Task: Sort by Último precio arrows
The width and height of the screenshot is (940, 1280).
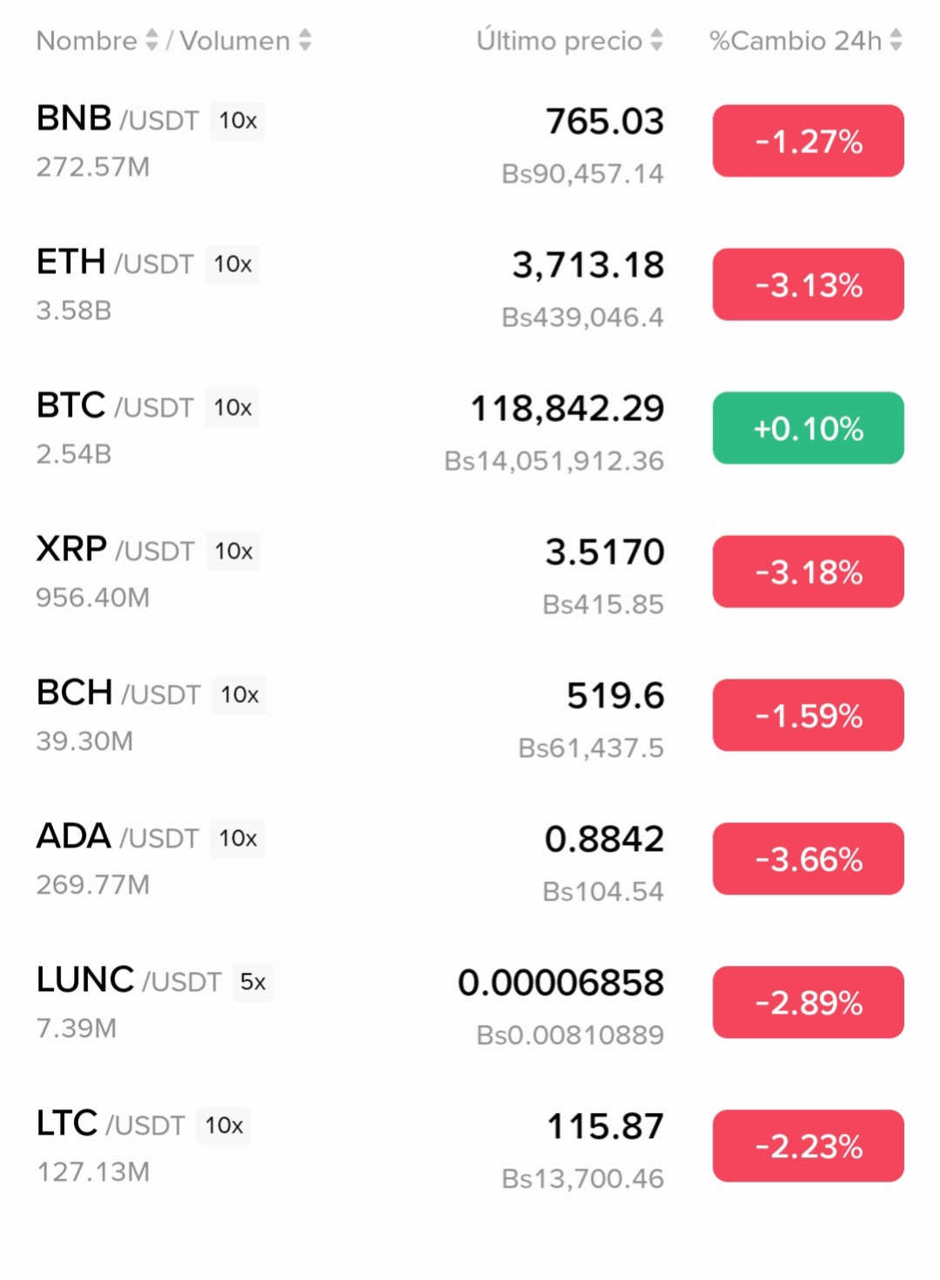Action: click(656, 40)
